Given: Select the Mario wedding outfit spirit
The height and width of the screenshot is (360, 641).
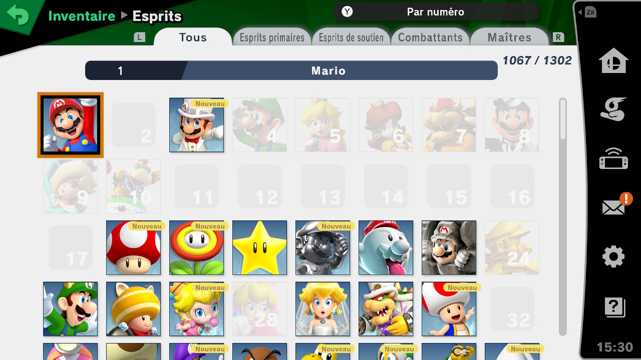Looking at the screenshot, I should click(196, 125).
